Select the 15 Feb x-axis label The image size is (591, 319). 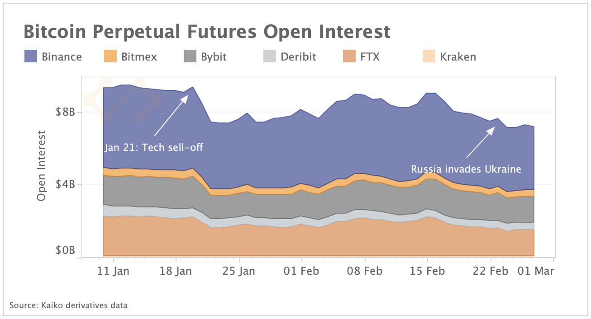428,271
